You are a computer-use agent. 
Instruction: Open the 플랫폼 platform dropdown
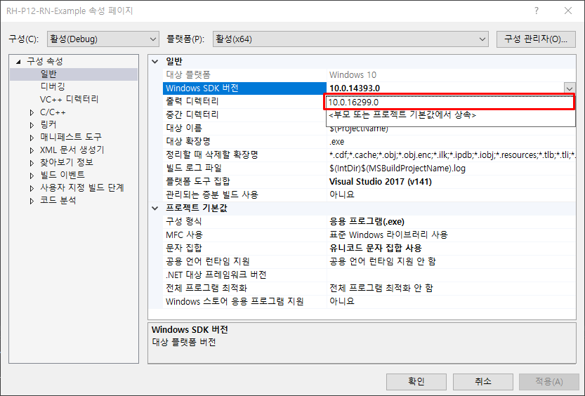tap(351, 39)
